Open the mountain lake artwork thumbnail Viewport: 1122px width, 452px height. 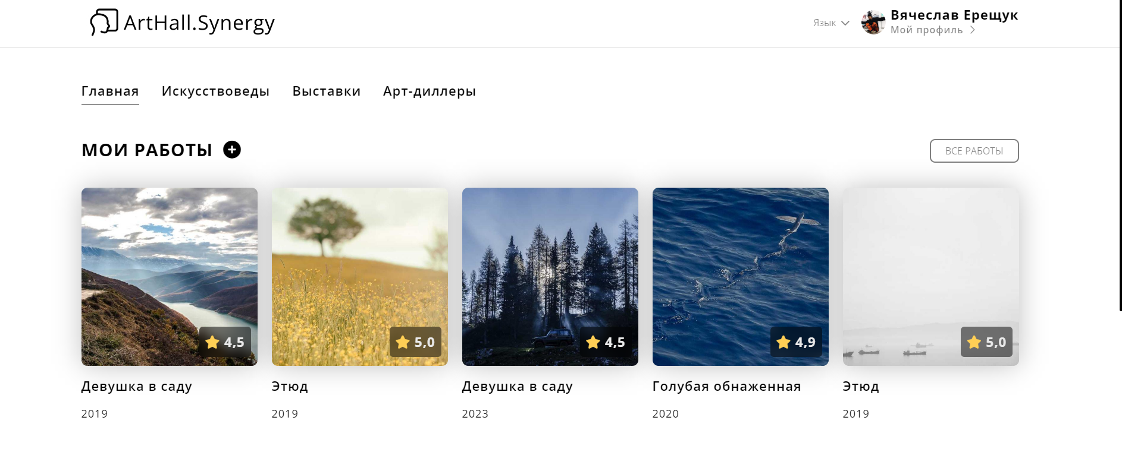coord(170,277)
